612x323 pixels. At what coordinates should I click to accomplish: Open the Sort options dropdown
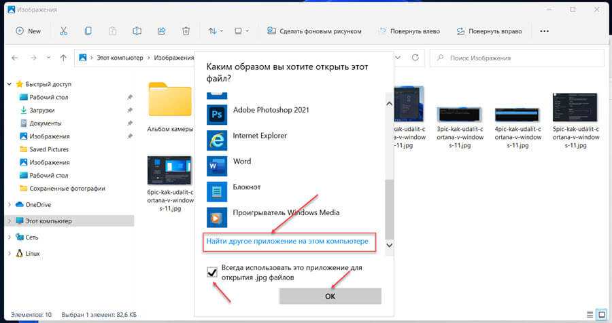(x=216, y=31)
